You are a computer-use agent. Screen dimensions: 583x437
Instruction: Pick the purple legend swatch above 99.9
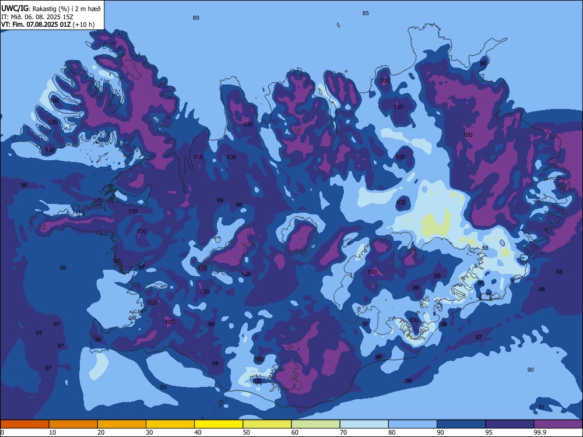pos(558,424)
